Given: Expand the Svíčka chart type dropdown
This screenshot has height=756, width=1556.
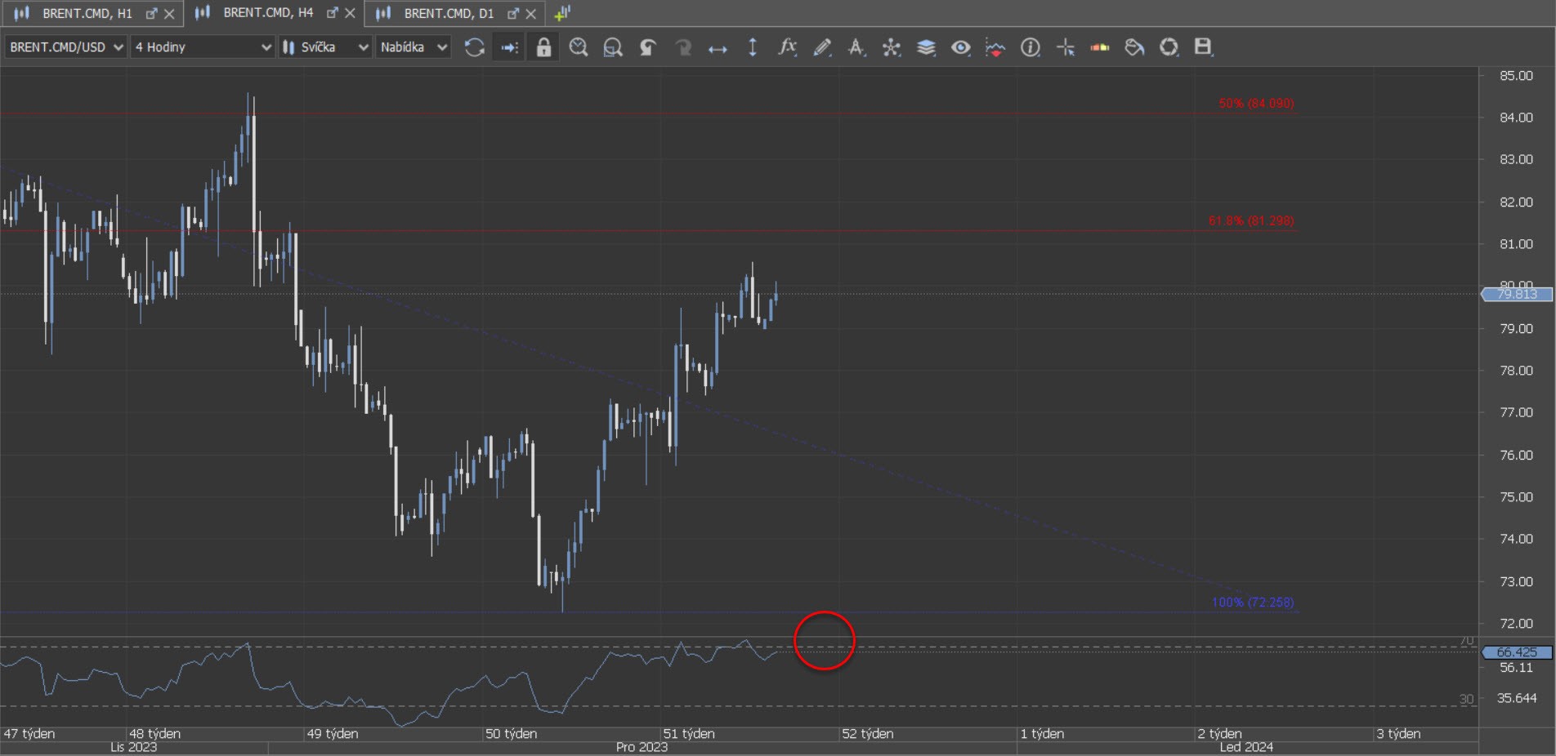Looking at the screenshot, I should pos(325,47).
